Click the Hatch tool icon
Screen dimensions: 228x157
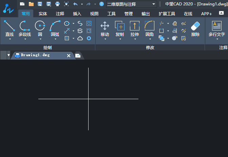click(x=67, y=38)
